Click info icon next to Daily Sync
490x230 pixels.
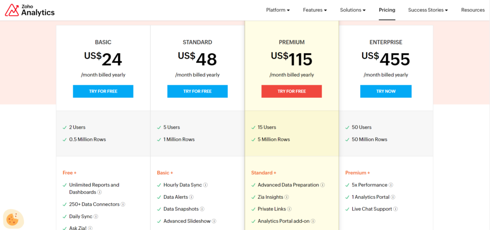(x=96, y=217)
